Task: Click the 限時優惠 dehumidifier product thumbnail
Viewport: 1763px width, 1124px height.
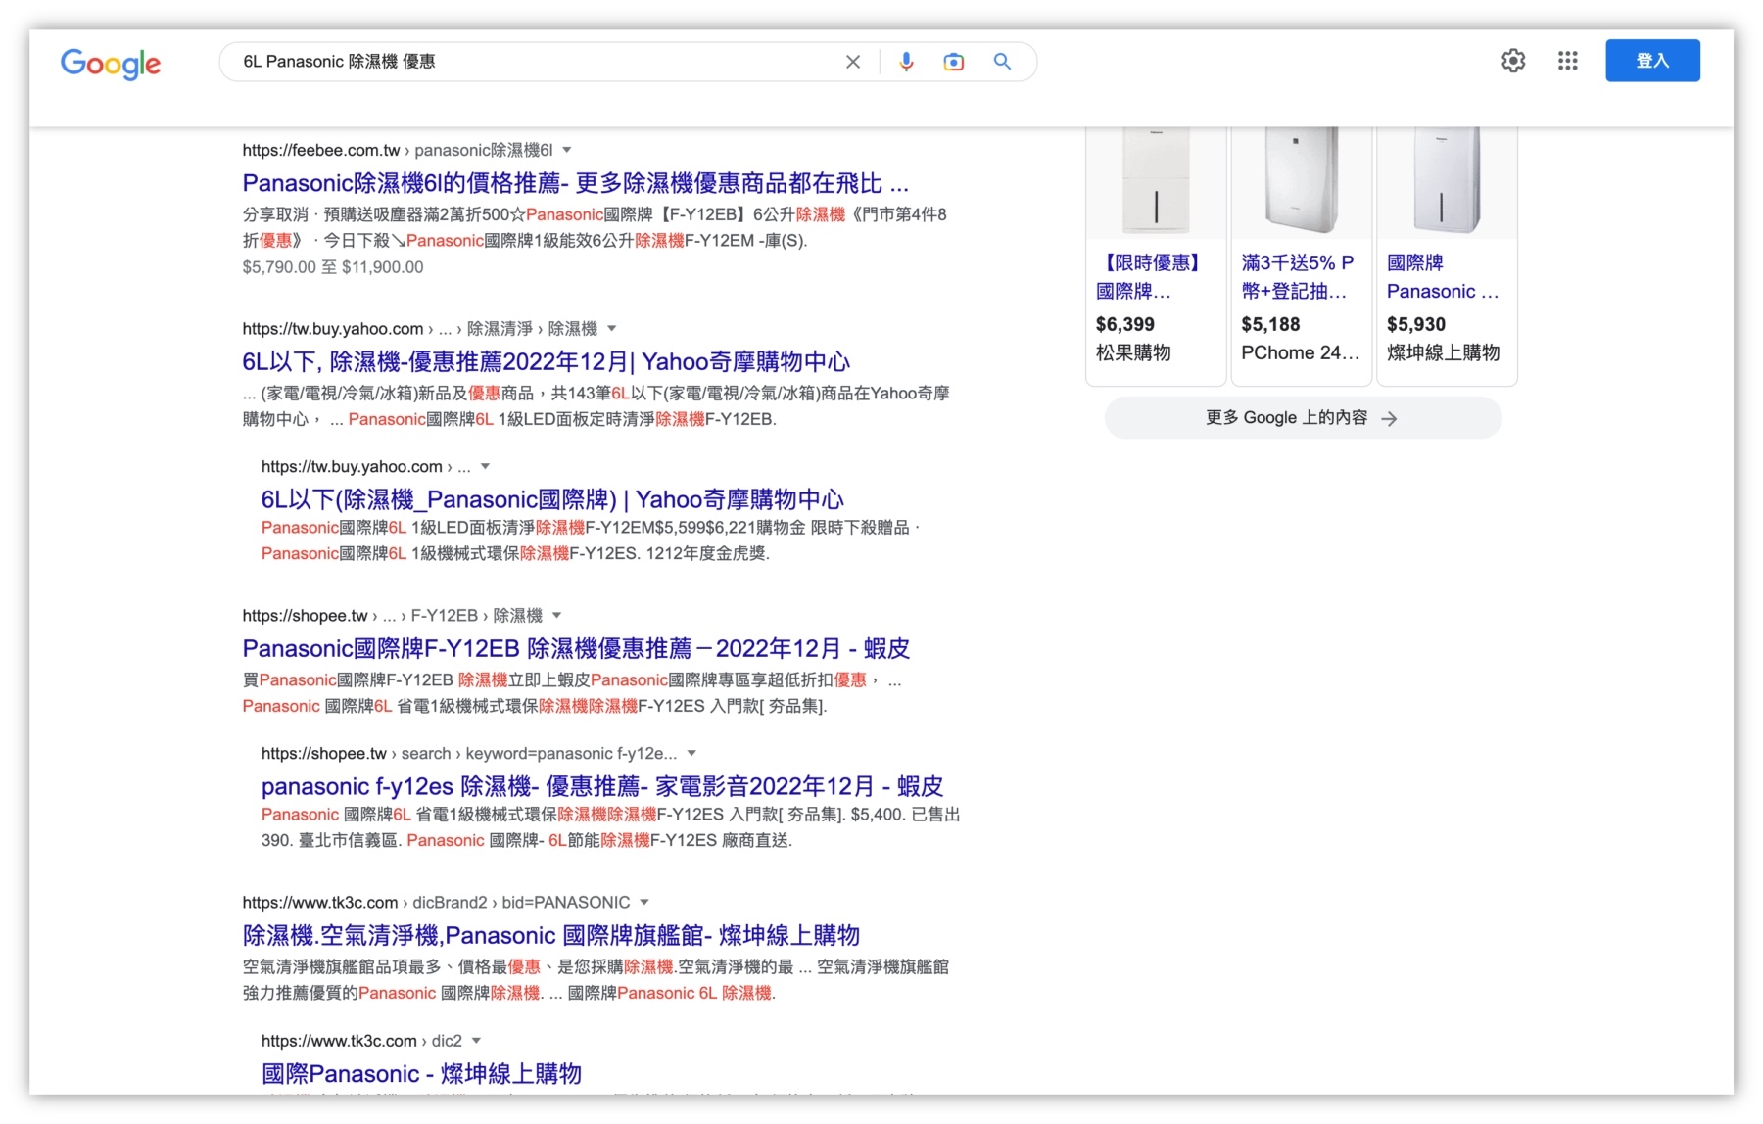Action: click(x=1157, y=179)
